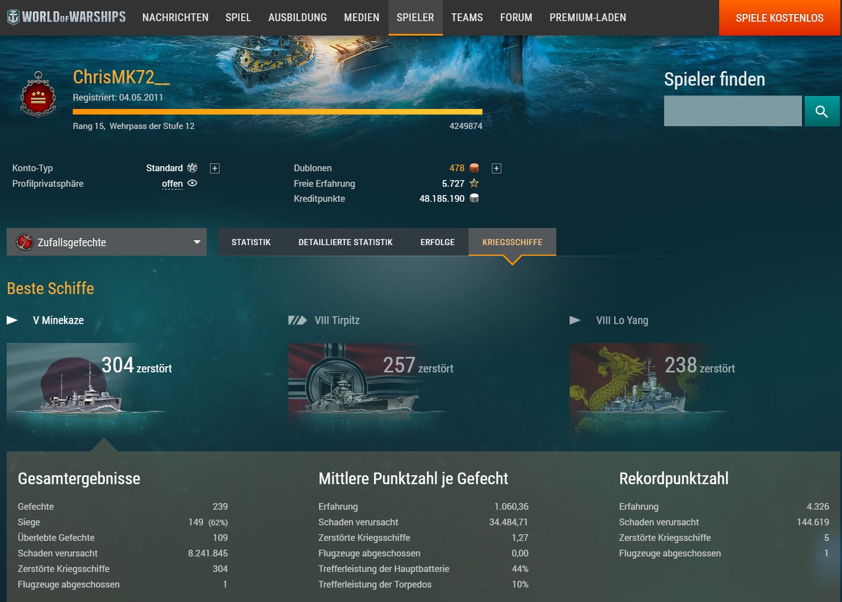Open the Ausbildung menu
842x602 pixels.
pyautogui.click(x=298, y=18)
